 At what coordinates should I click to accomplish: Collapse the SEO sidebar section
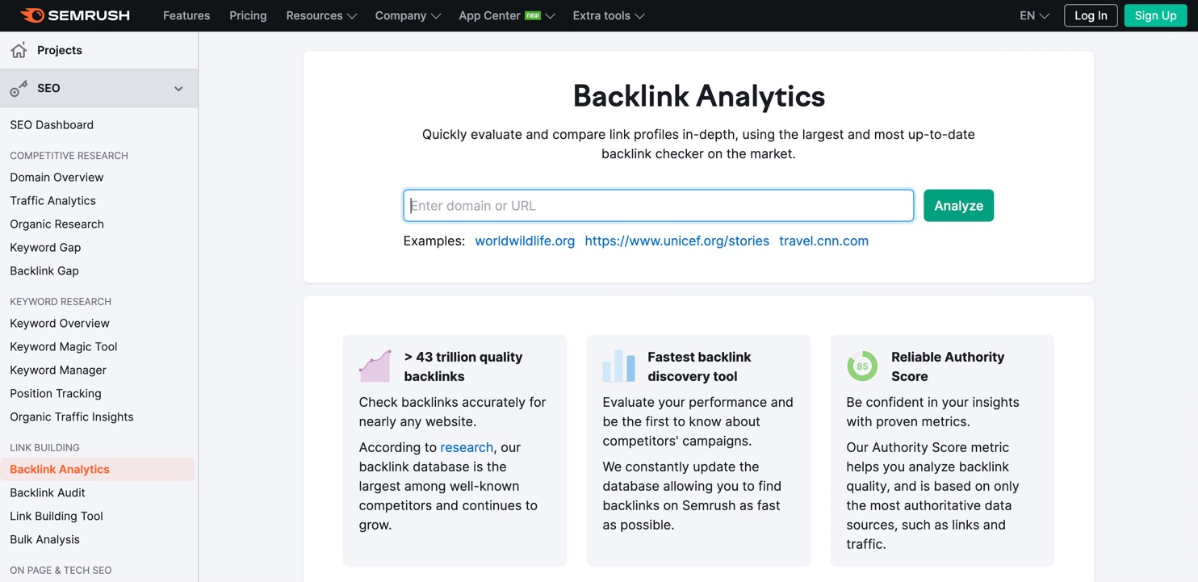[x=178, y=88]
